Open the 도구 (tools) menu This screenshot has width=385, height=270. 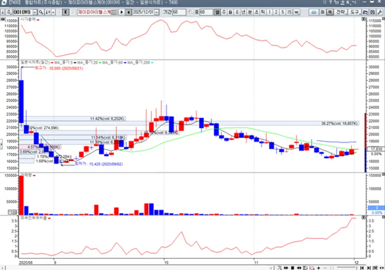pos(355,12)
